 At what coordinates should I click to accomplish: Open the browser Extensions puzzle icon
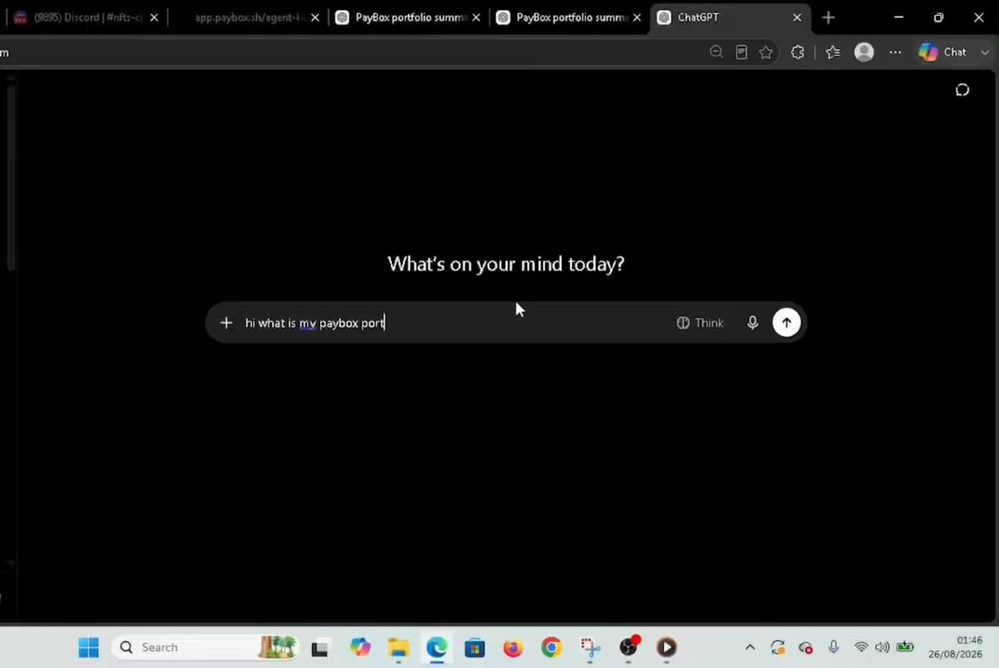[797, 52]
